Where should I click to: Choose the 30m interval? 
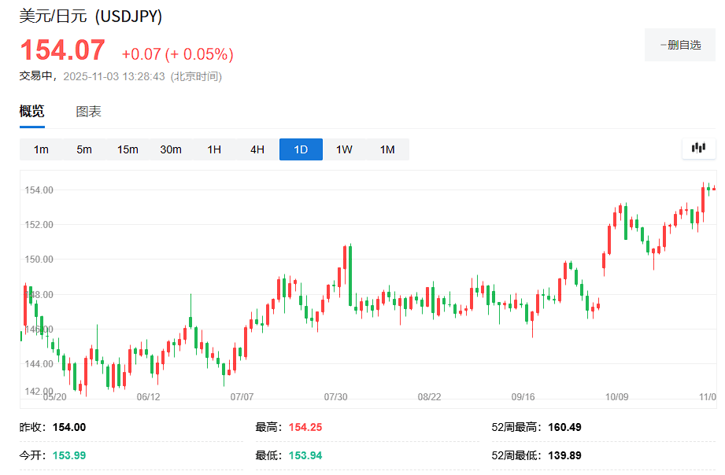(x=171, y=149)
